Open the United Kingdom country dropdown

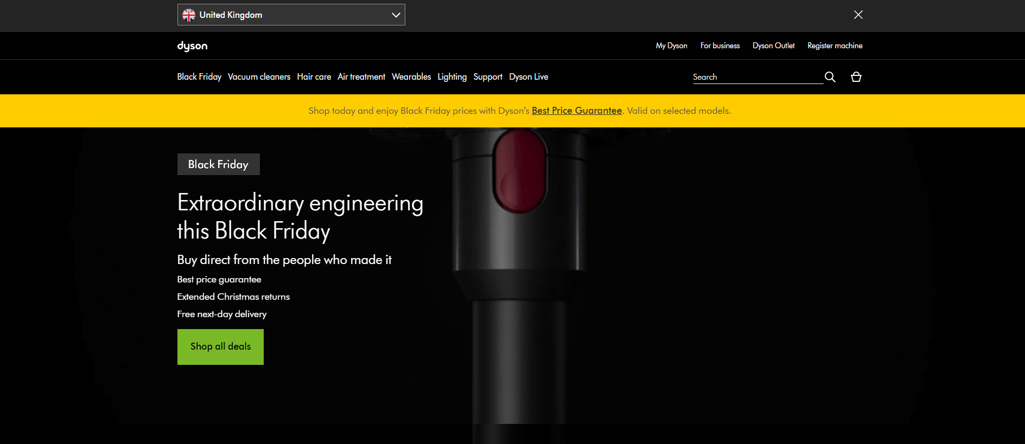click(x=291, y=15)
